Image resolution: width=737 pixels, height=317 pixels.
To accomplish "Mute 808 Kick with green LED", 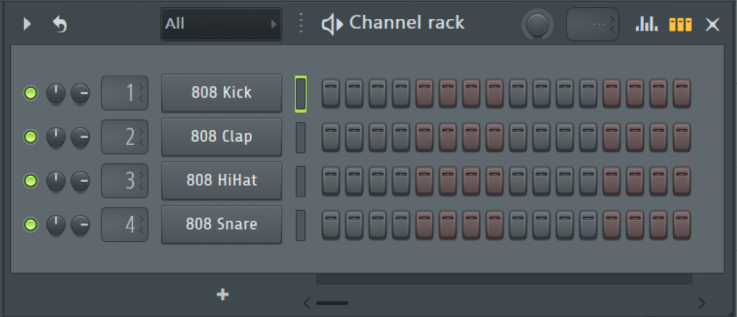I will click(x=30, y=93).
